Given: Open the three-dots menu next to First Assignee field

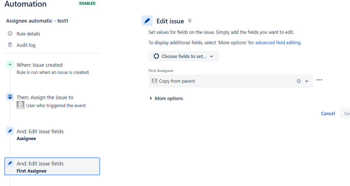Looking at the screenshot, I should [x=319, y=80].
